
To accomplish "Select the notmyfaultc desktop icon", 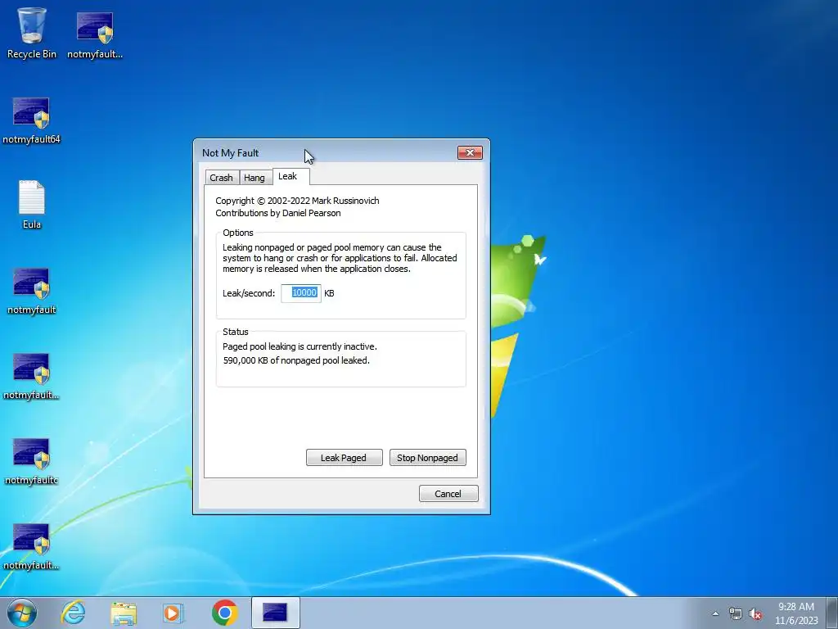I will coord(31,461).
